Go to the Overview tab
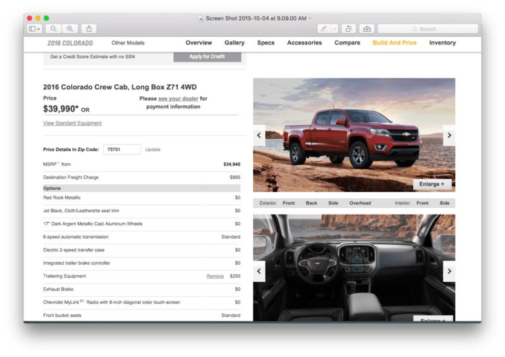The width and height of the screenshot is (505, 357). [198, 42]
